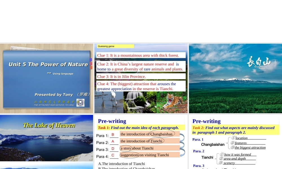Click the circled word Tianchi in Para 2

coord(157,141)
